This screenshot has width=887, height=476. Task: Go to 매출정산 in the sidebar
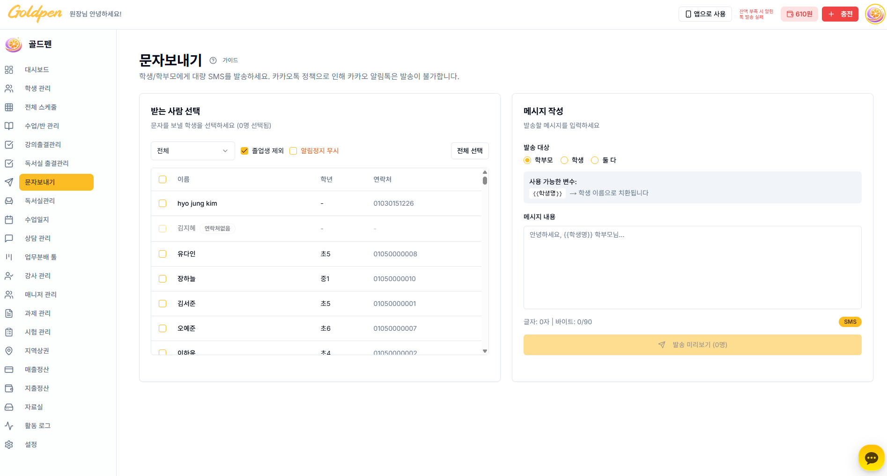click(x=37, y=370)
